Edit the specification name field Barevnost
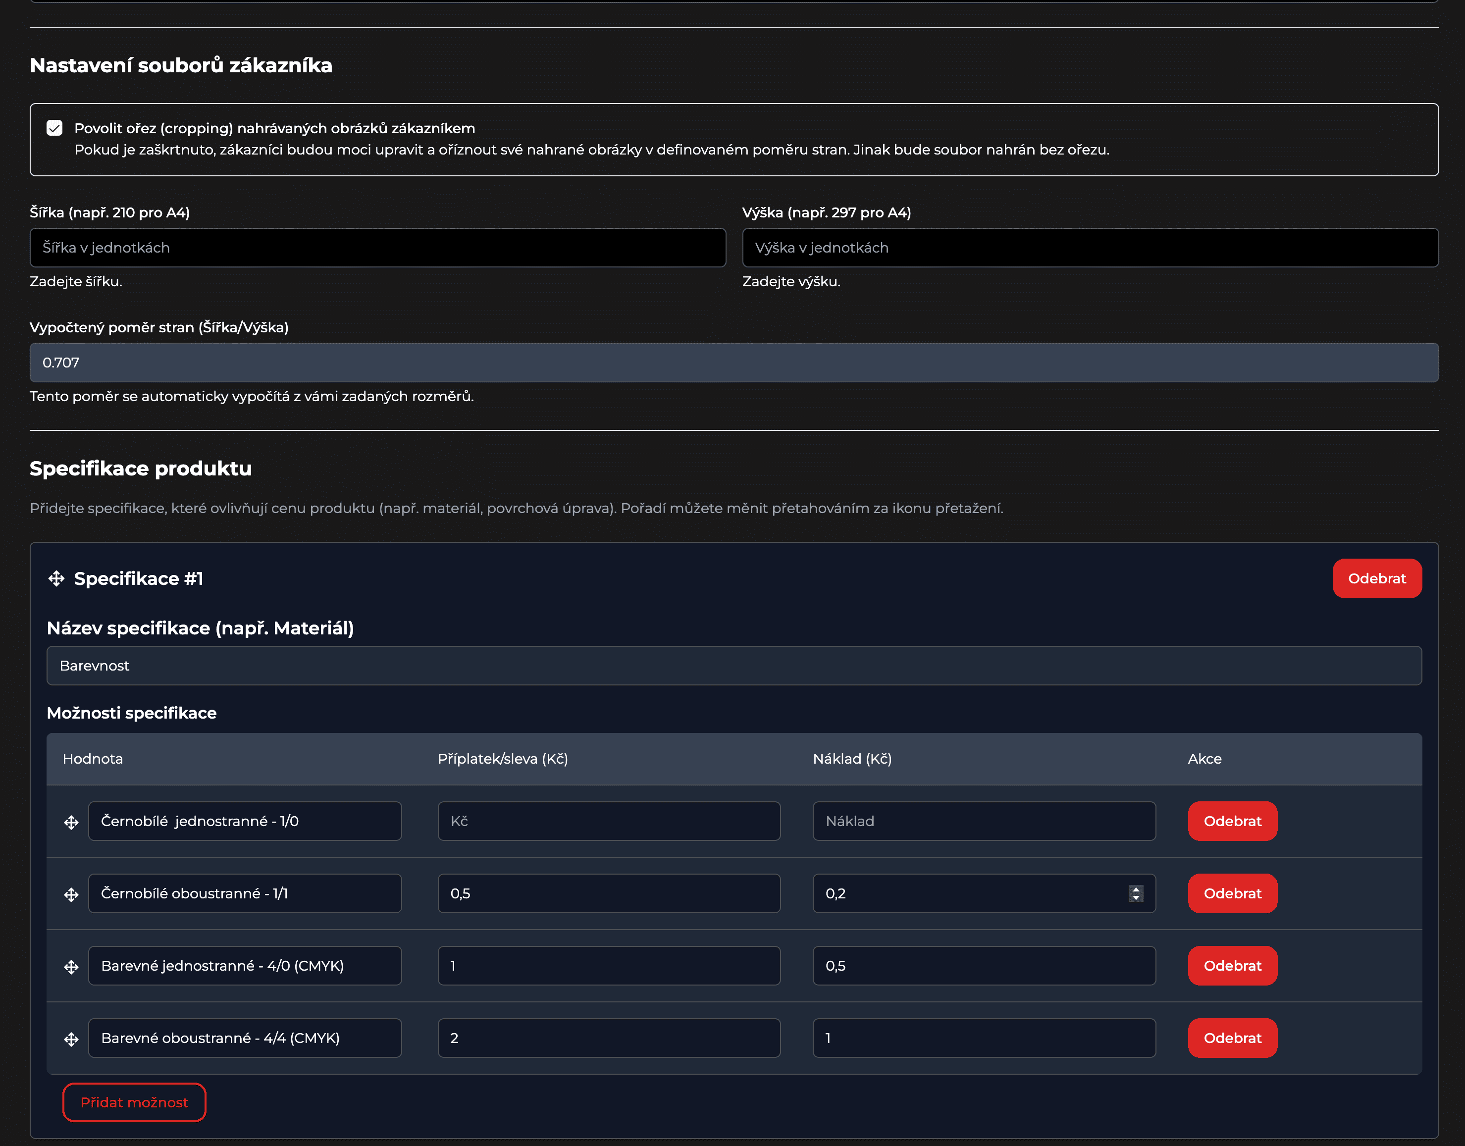Image resolution: width=1465 pixels, height=1146 pixels. click(x=733, y=666)
